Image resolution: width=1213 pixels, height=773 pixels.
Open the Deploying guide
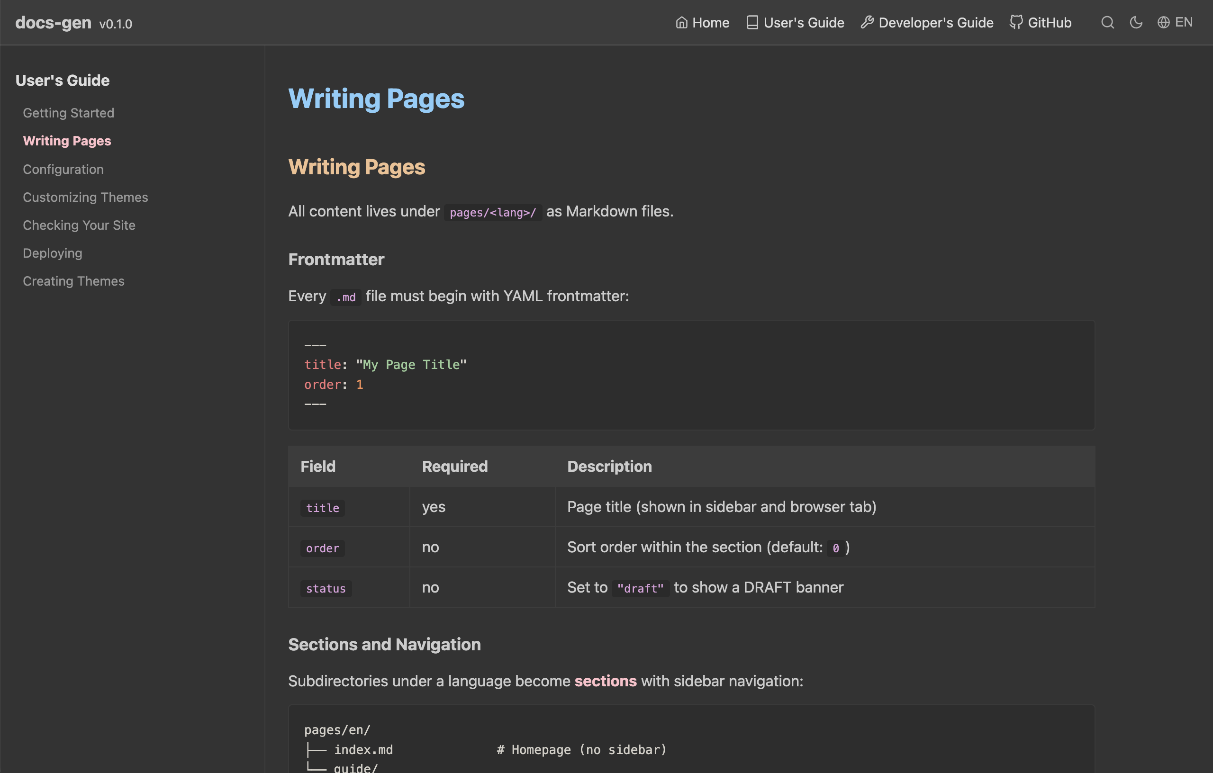[x=53, y=253]
